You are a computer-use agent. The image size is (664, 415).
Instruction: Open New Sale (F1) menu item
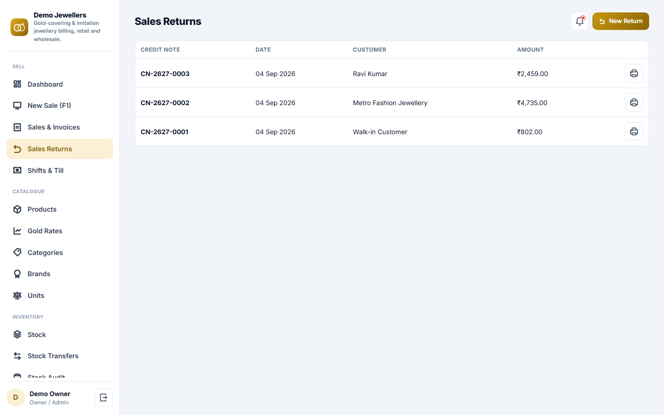[x=59, y=106]
